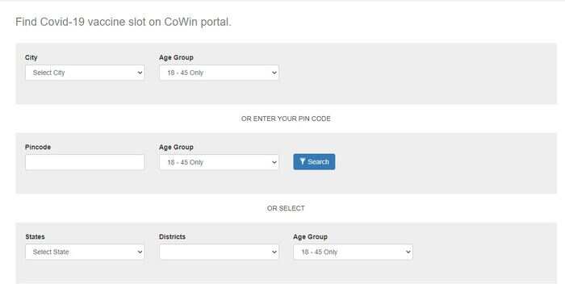Viewport: 565px width, 296px height.
Task: Open the Age Group dropdown beside Pincode
Action: [219, 162]
